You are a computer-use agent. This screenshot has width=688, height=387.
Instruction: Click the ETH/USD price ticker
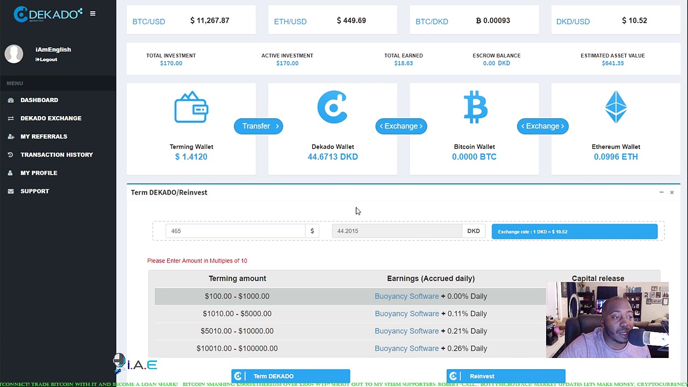coord(333,20)
